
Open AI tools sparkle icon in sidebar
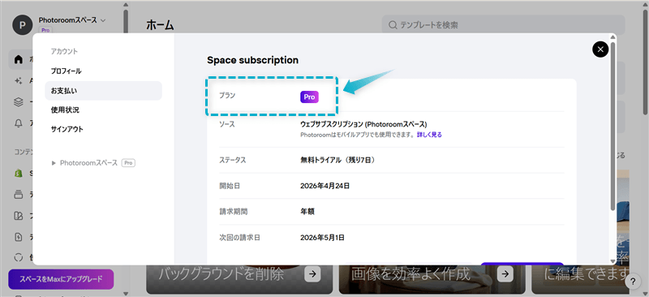tap(18, 81)
